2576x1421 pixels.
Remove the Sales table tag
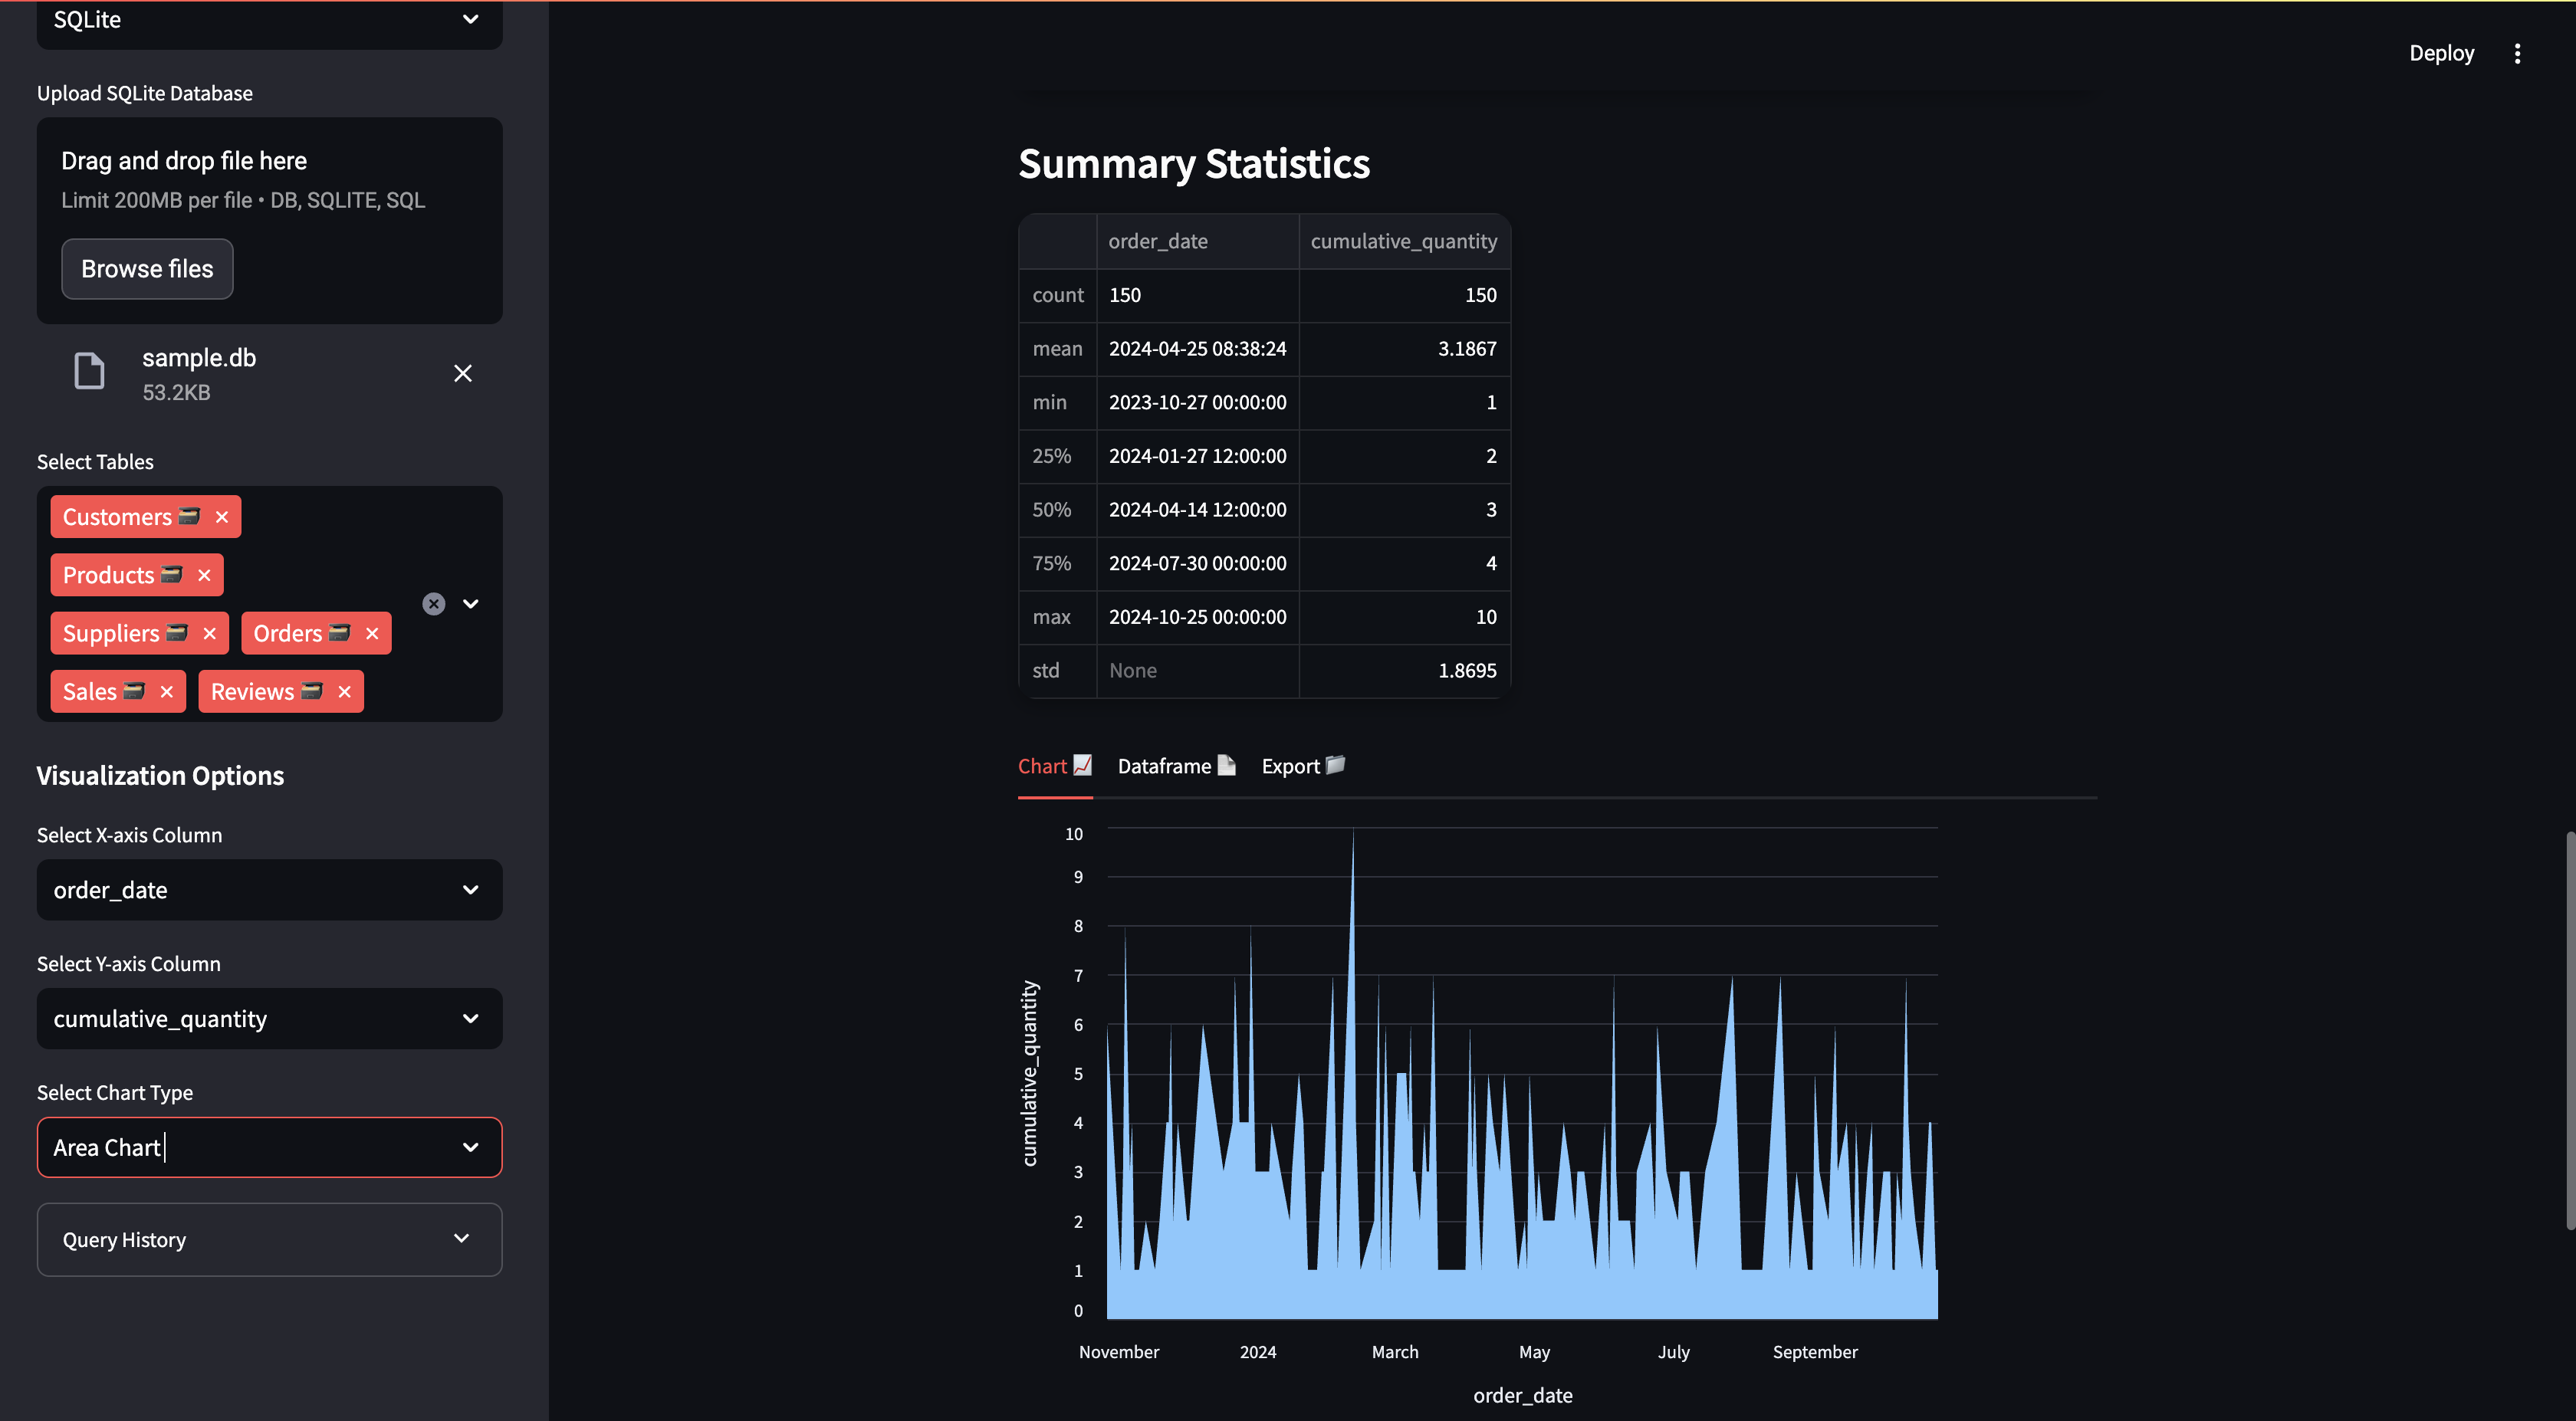pyautogui.click(x=167, y=692)
